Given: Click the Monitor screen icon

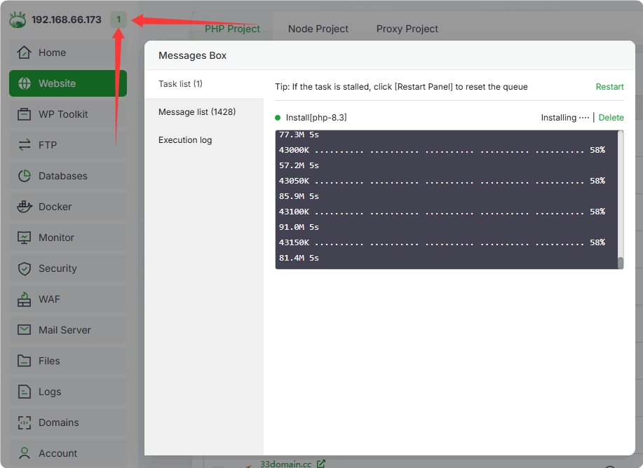Looking at the screenshot, I should (x=25, y=238).
